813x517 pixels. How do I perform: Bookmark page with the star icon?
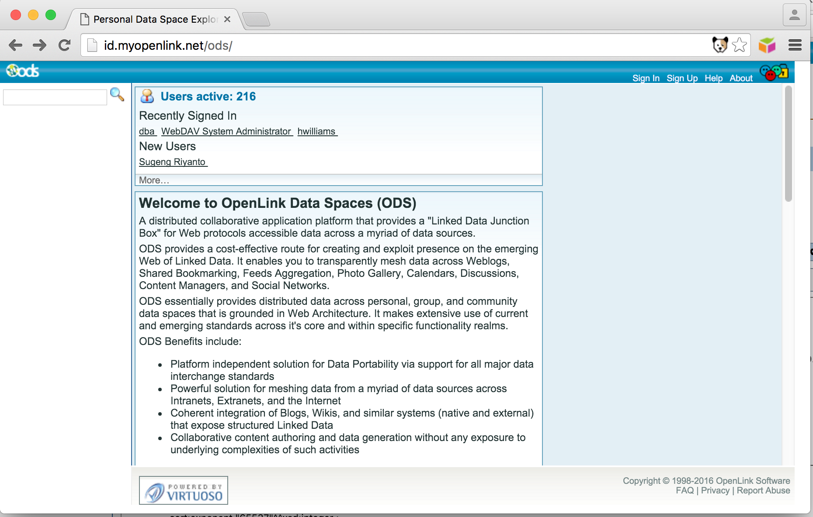click(739, 45)
